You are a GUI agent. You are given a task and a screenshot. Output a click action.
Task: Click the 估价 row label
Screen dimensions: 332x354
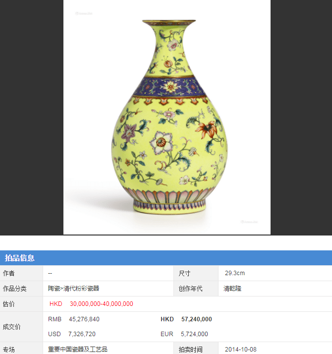pos(9,304)
